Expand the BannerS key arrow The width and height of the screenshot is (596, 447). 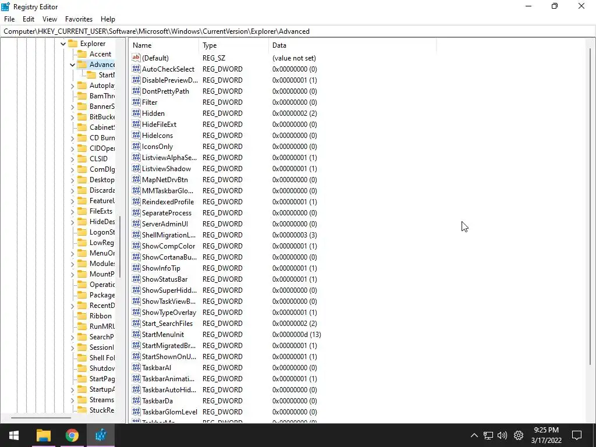click(x=72, y=107)
